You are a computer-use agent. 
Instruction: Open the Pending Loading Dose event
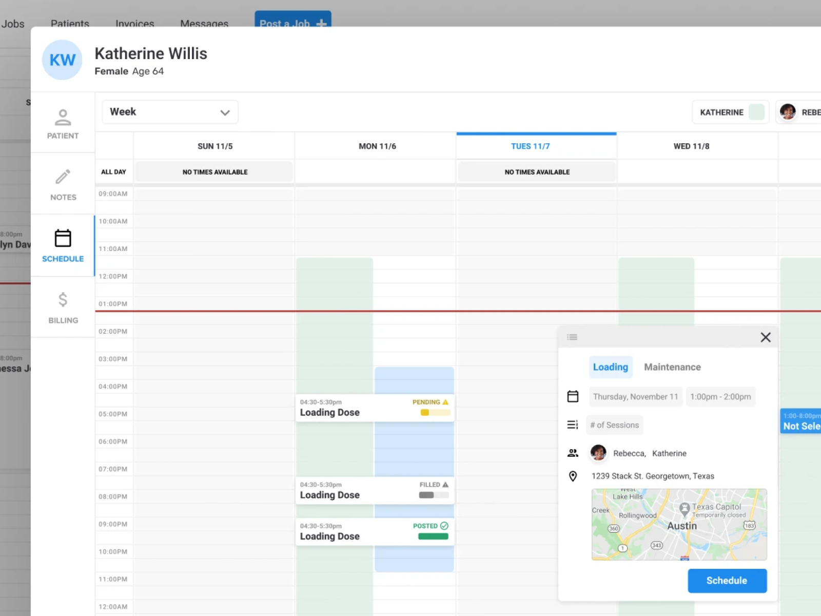click(375, 408)
